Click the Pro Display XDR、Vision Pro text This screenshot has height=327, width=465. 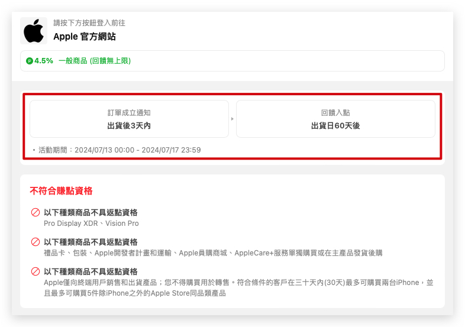[x=91, y=224]
